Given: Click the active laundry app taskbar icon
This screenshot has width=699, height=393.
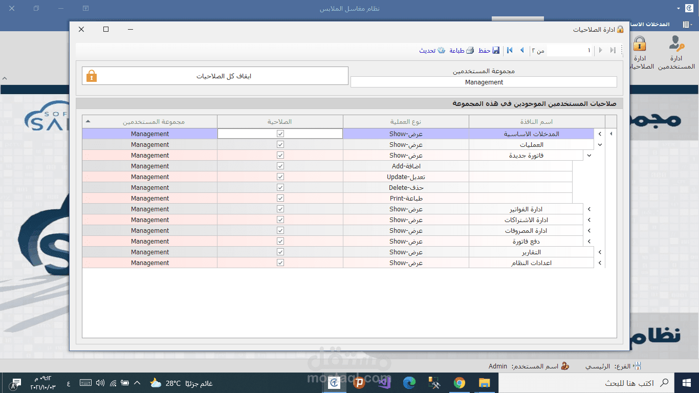Looking at the screenshot, I should pyautogui.click(x=334, y=383).
